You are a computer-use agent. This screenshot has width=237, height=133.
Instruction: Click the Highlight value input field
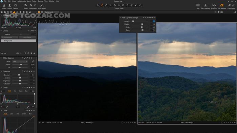coord(153,21)
